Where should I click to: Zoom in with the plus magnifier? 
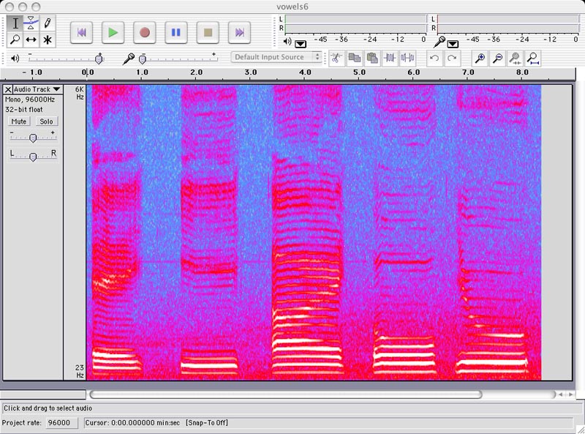coord(480,58)
